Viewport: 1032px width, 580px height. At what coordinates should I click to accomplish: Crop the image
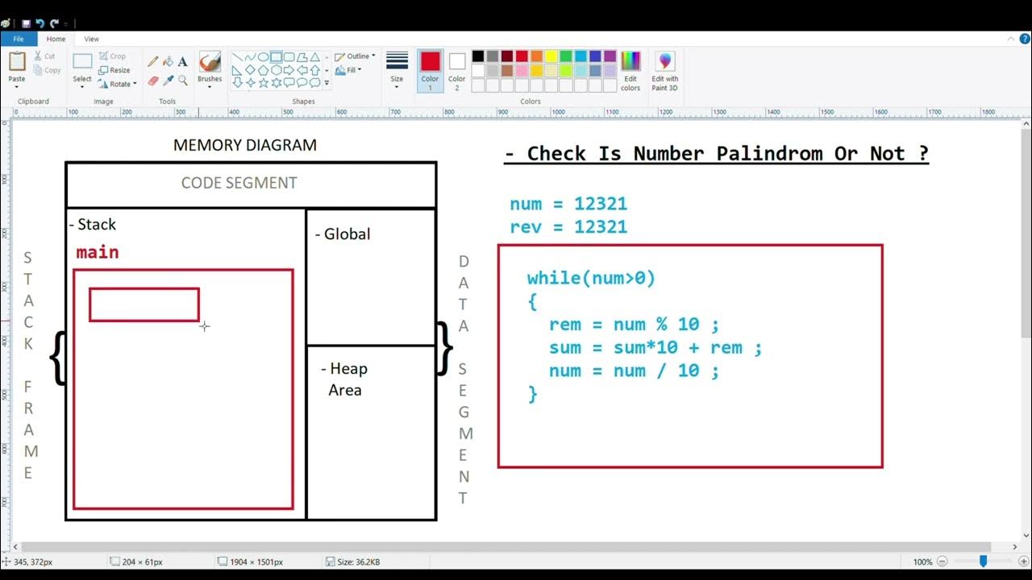tap(112, 56)
